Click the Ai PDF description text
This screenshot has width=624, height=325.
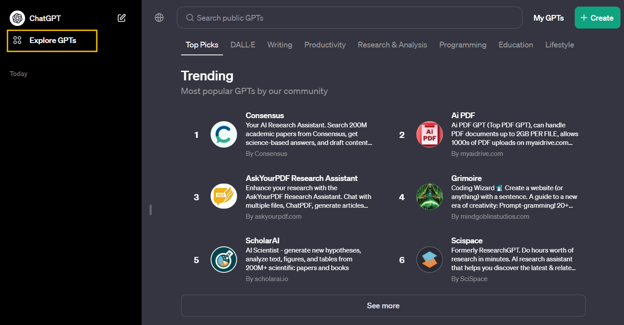[x=515, y=134]
